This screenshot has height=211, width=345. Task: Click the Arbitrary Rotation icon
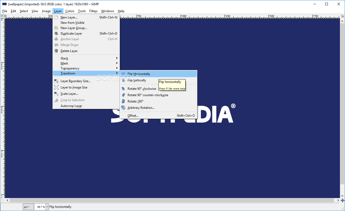click(123, 108)
